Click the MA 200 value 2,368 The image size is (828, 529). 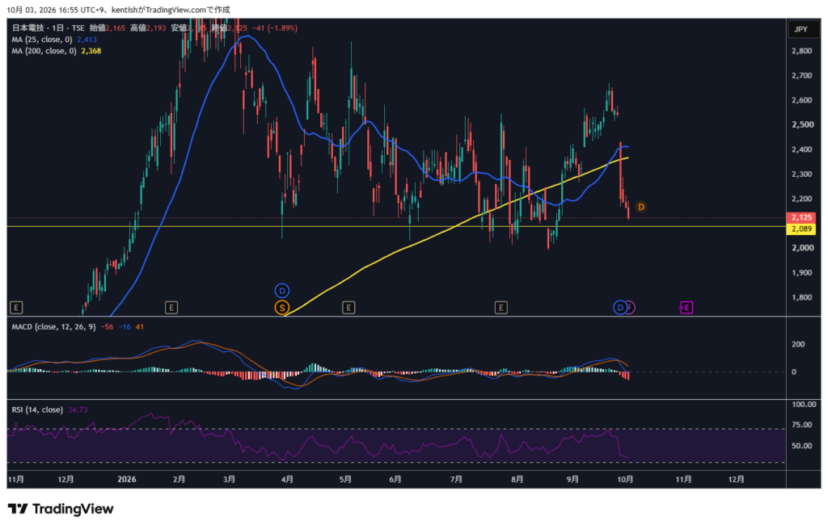click(91, 51)
